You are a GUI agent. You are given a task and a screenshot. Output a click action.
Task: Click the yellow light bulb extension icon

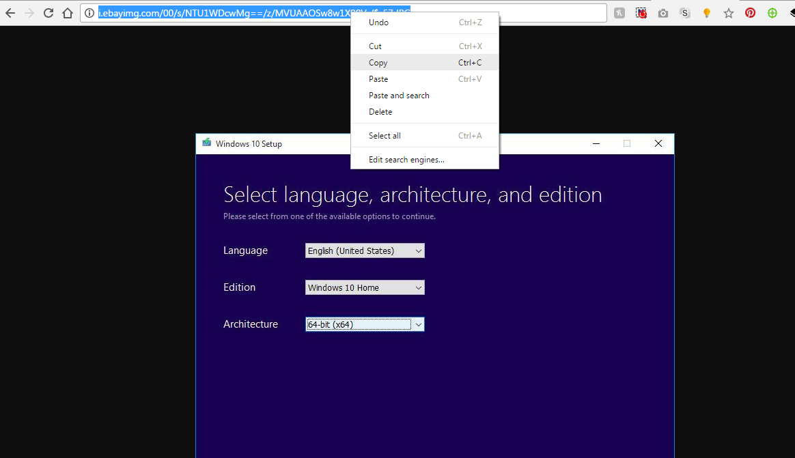[706, 13]
